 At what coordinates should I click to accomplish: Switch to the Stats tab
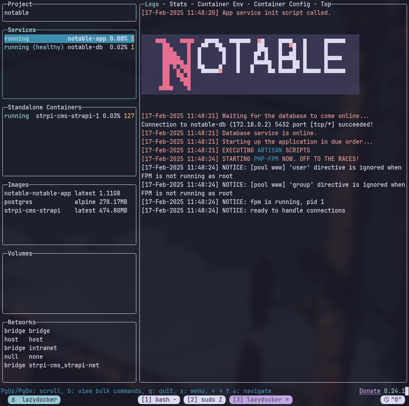pos(177,4)
